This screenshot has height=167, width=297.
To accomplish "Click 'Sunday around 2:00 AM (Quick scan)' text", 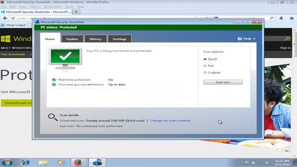I will [x=115, y=121].
